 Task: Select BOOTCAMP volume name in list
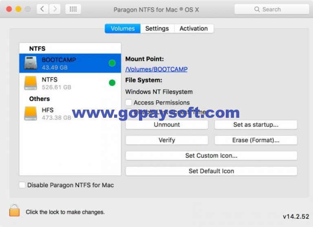click(59, 60)
